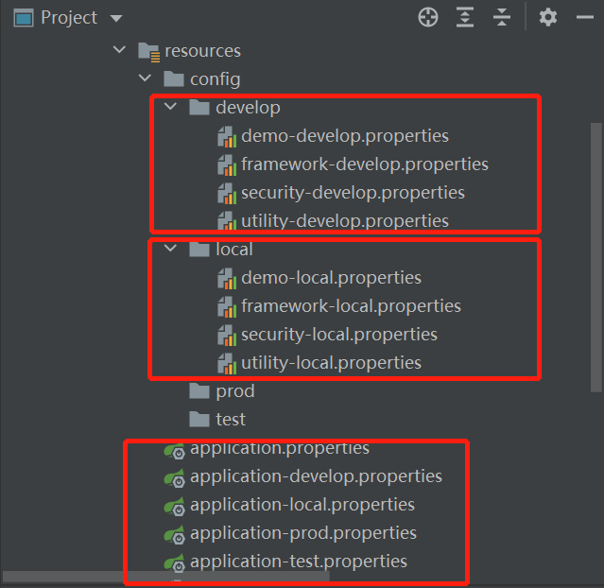Click application-develop.properties Spring icon

coord(175,477)
